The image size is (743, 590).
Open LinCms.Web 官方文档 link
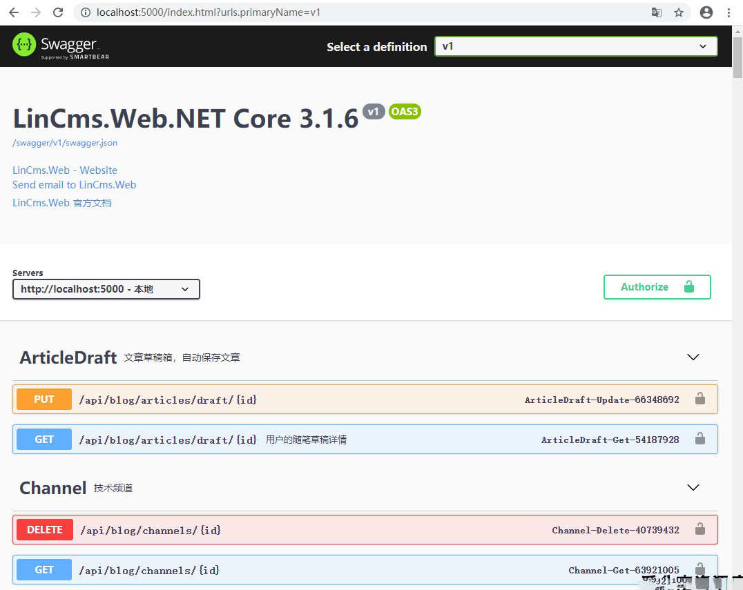pos(62,203)
